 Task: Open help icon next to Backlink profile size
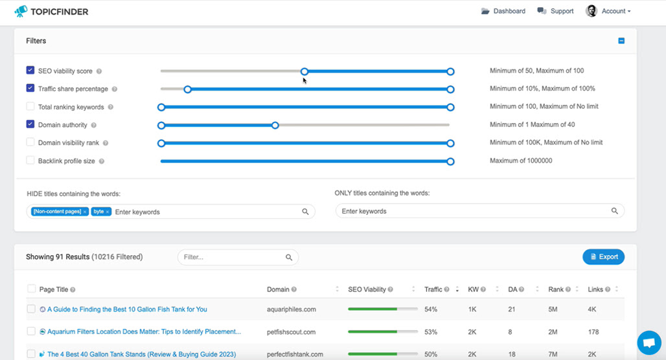pyautogui.click(x=102, y=161)
